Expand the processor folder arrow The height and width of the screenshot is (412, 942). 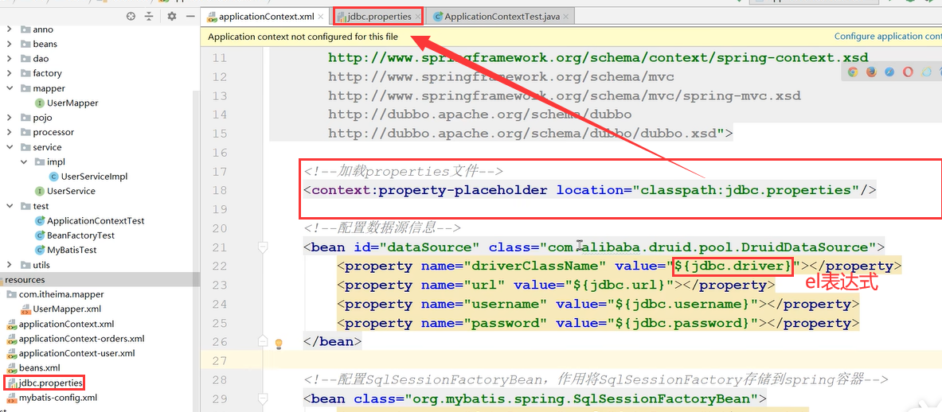pos(9,132)
